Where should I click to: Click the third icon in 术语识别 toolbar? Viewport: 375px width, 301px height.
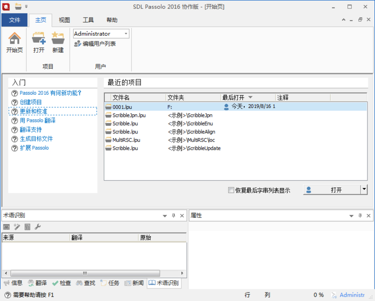click(x=27, y=227)
